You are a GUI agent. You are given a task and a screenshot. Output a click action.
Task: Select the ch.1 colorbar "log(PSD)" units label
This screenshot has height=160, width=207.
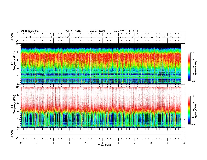(196, 68)
